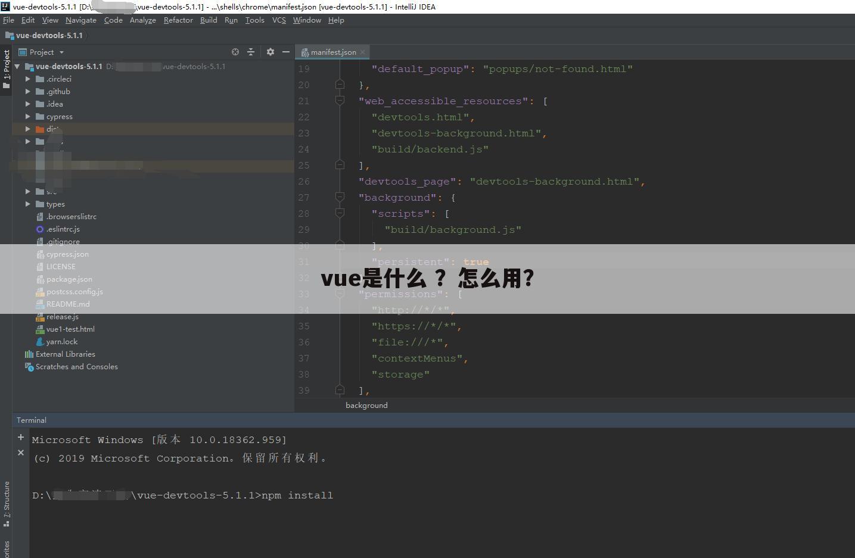This screenshot has height=558, width=855.
Task: Click line number 22 in gutter
Action: tap(304, 117)
